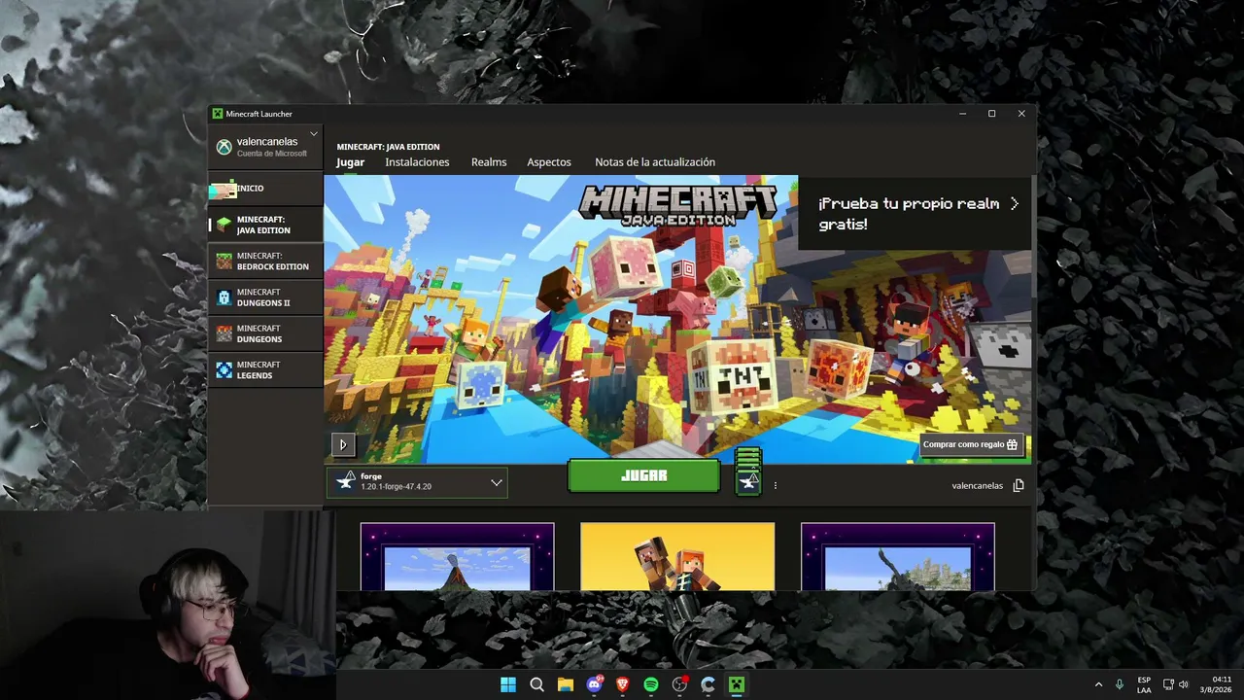Open File Explorer from the taskbar

pos(565,684)
